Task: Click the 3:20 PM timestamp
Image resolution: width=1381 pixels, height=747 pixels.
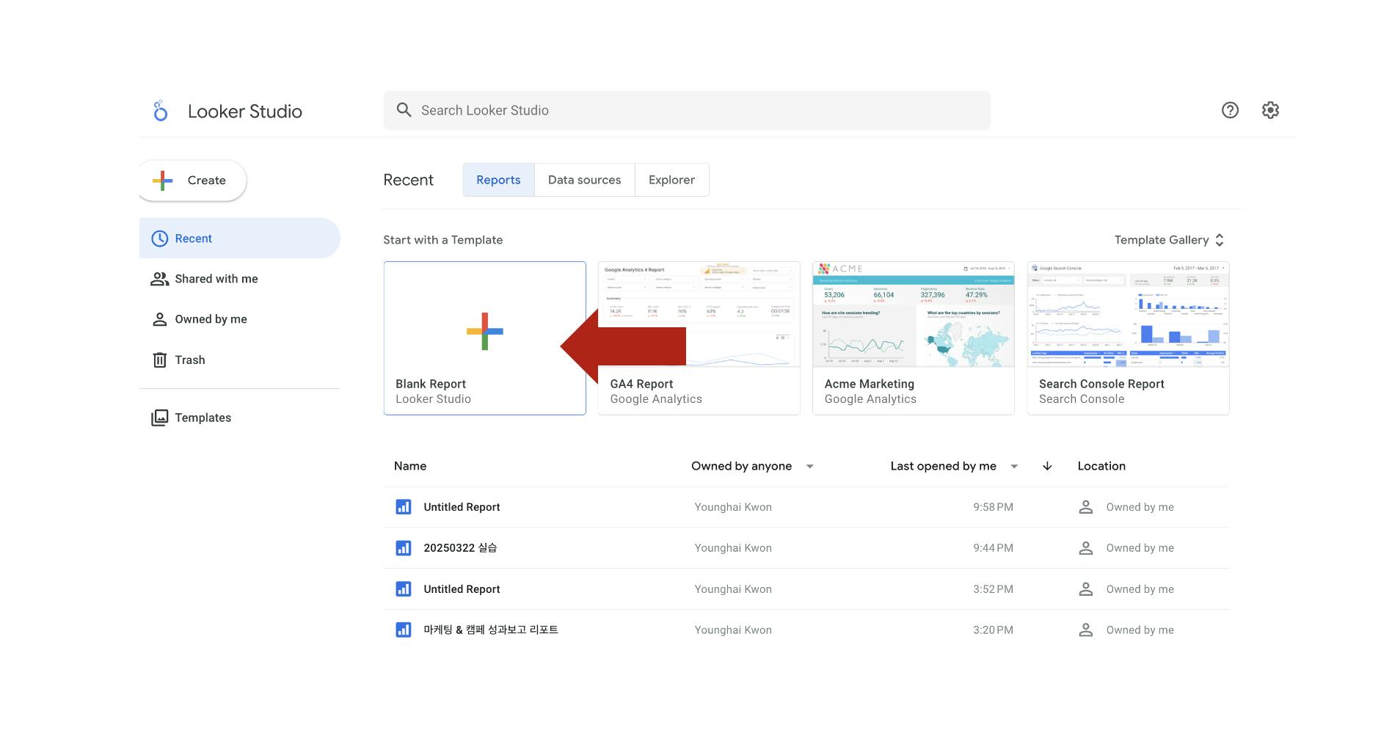Action: (993, 630)
